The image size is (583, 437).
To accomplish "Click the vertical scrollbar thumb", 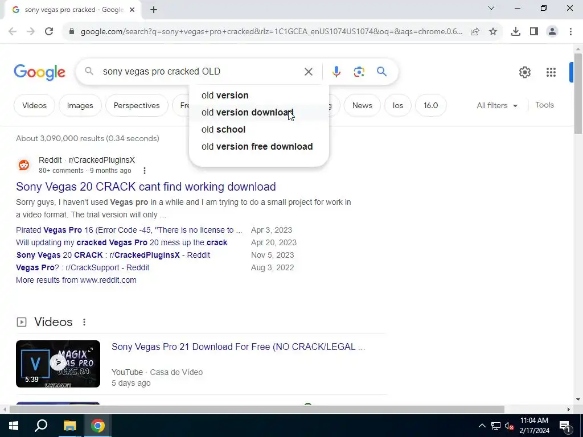I will coord(578,94).
